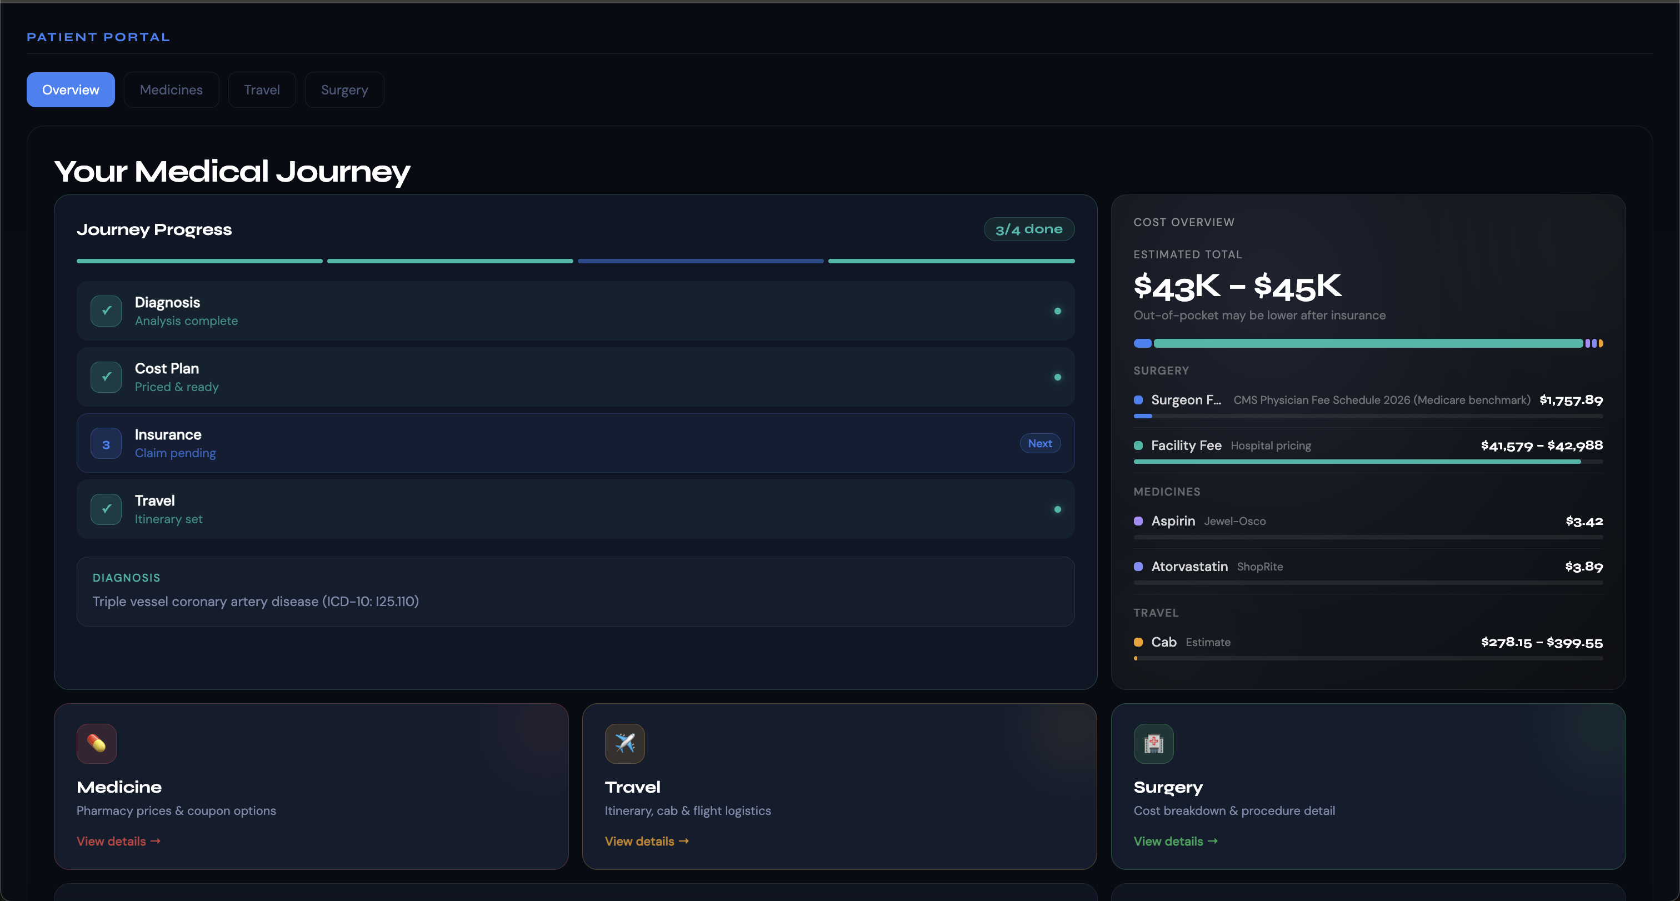Open View details link under Medicine
The width and height of the screenshot is (1680, 901).
pos(118,841)
